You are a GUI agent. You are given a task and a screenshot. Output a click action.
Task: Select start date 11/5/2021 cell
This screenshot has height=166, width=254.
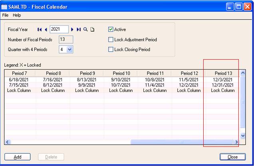pos(189,80)
